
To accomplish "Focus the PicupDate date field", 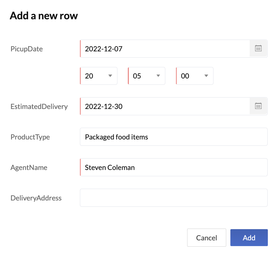I will click(x=165, y=49).
